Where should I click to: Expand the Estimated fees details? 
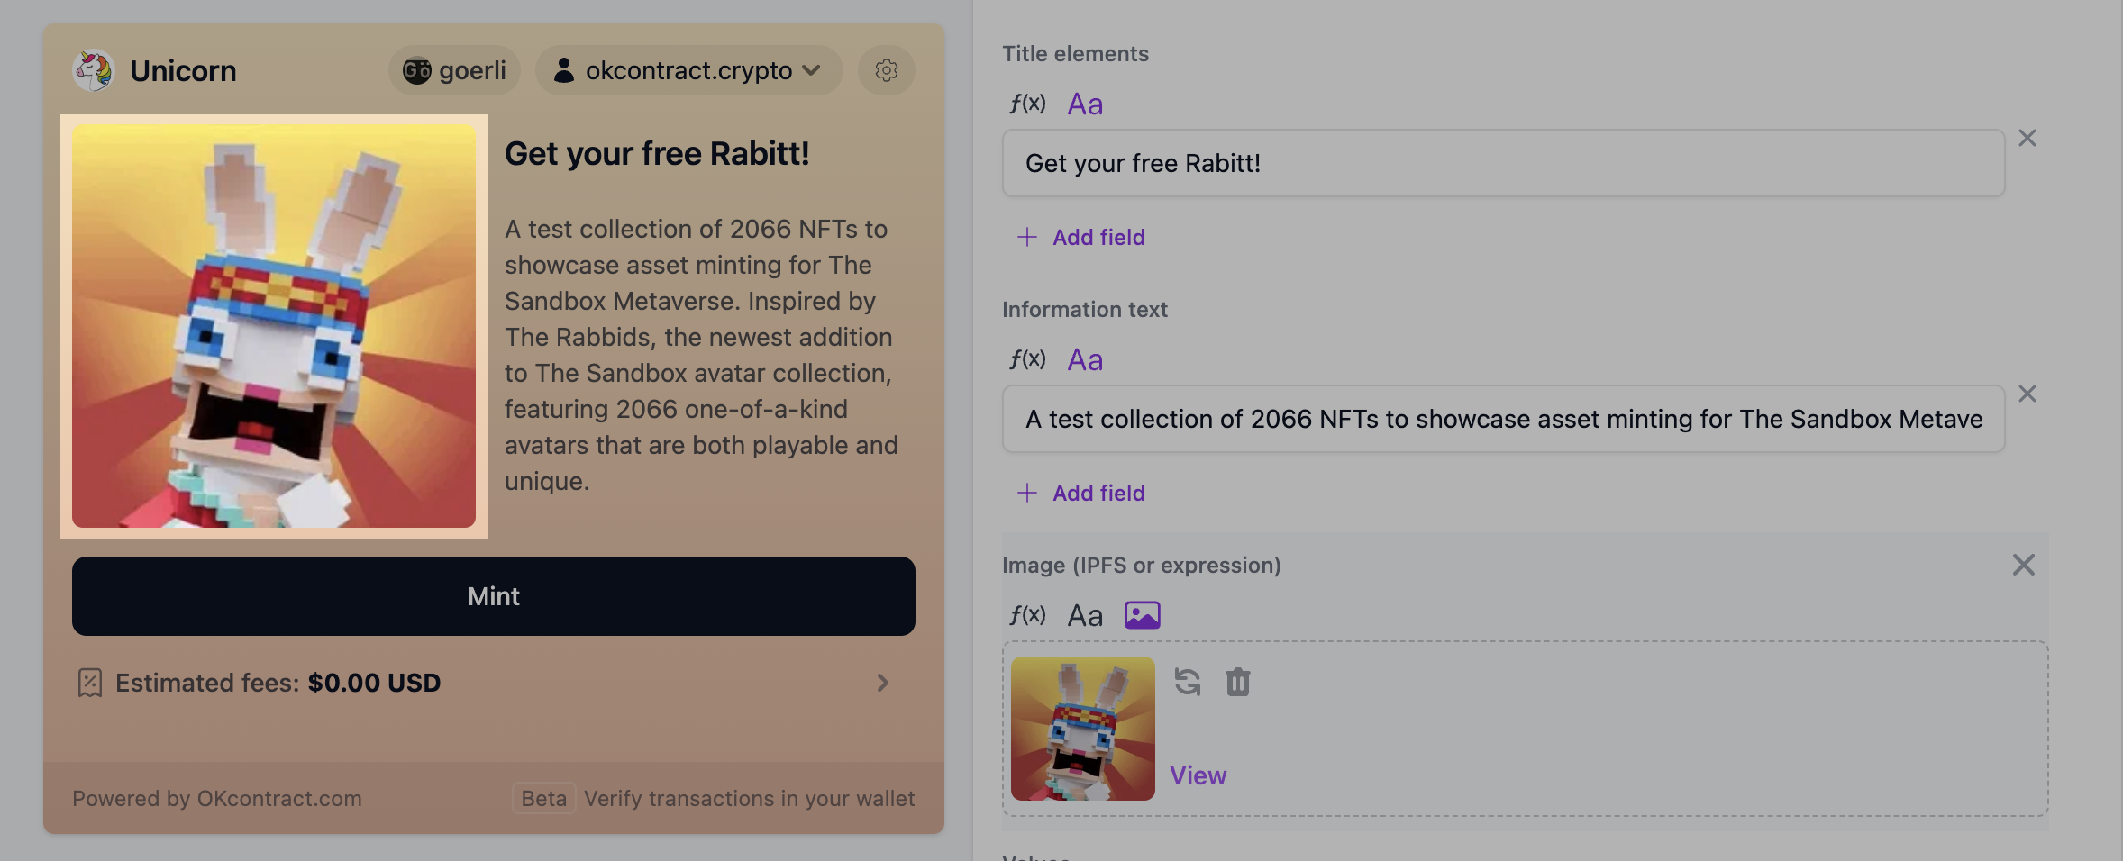[x=883, y=682]
